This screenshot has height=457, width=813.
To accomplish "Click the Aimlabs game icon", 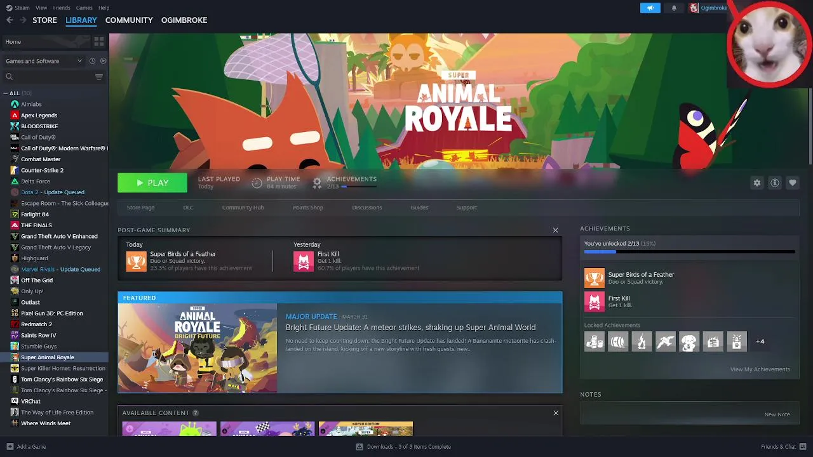I will coord(15,104).
